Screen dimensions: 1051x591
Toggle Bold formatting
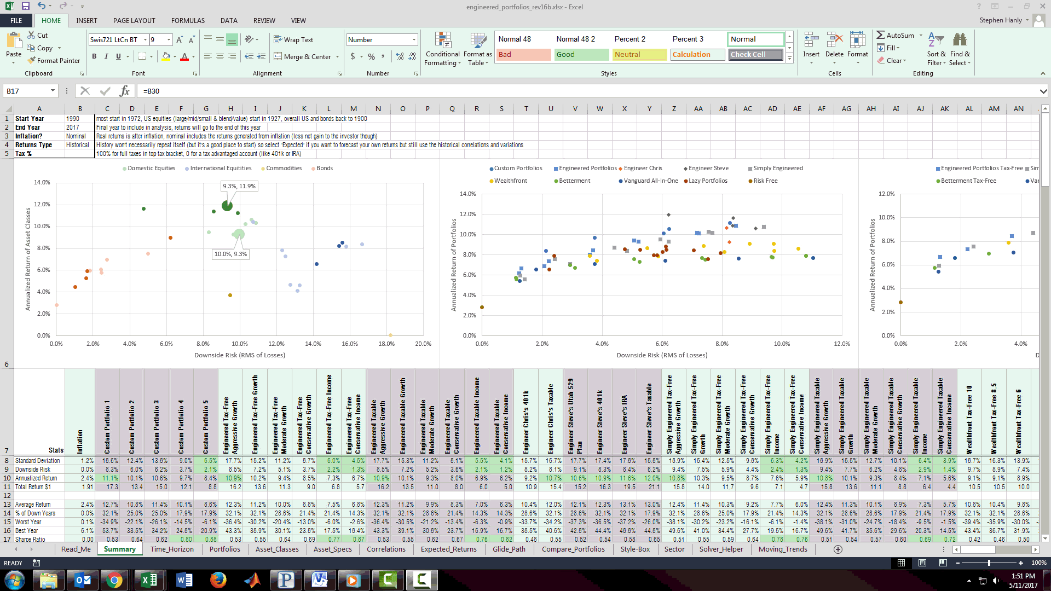point(94,56)
